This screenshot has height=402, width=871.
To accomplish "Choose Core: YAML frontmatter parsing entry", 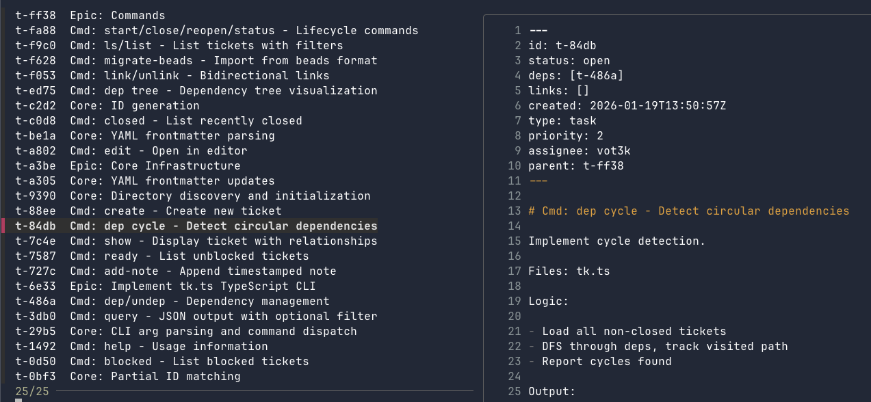I will point(144,135).
